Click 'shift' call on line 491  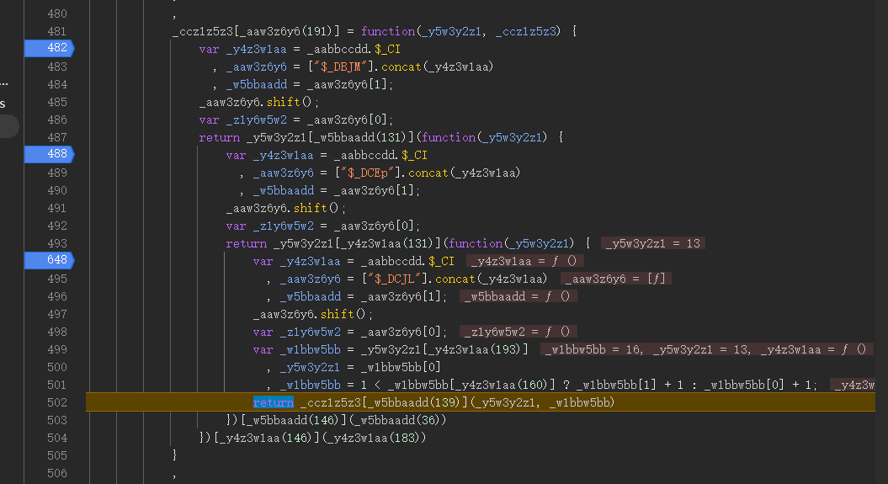[x=311, y=208]
